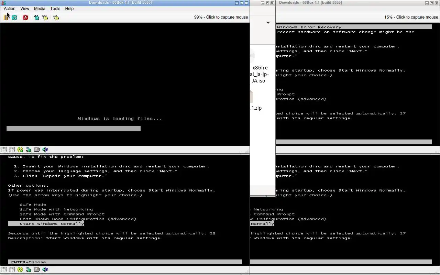Click the .1.zip file name in file manager
This screenshot has width=440, height=275.
click(256, 108)
